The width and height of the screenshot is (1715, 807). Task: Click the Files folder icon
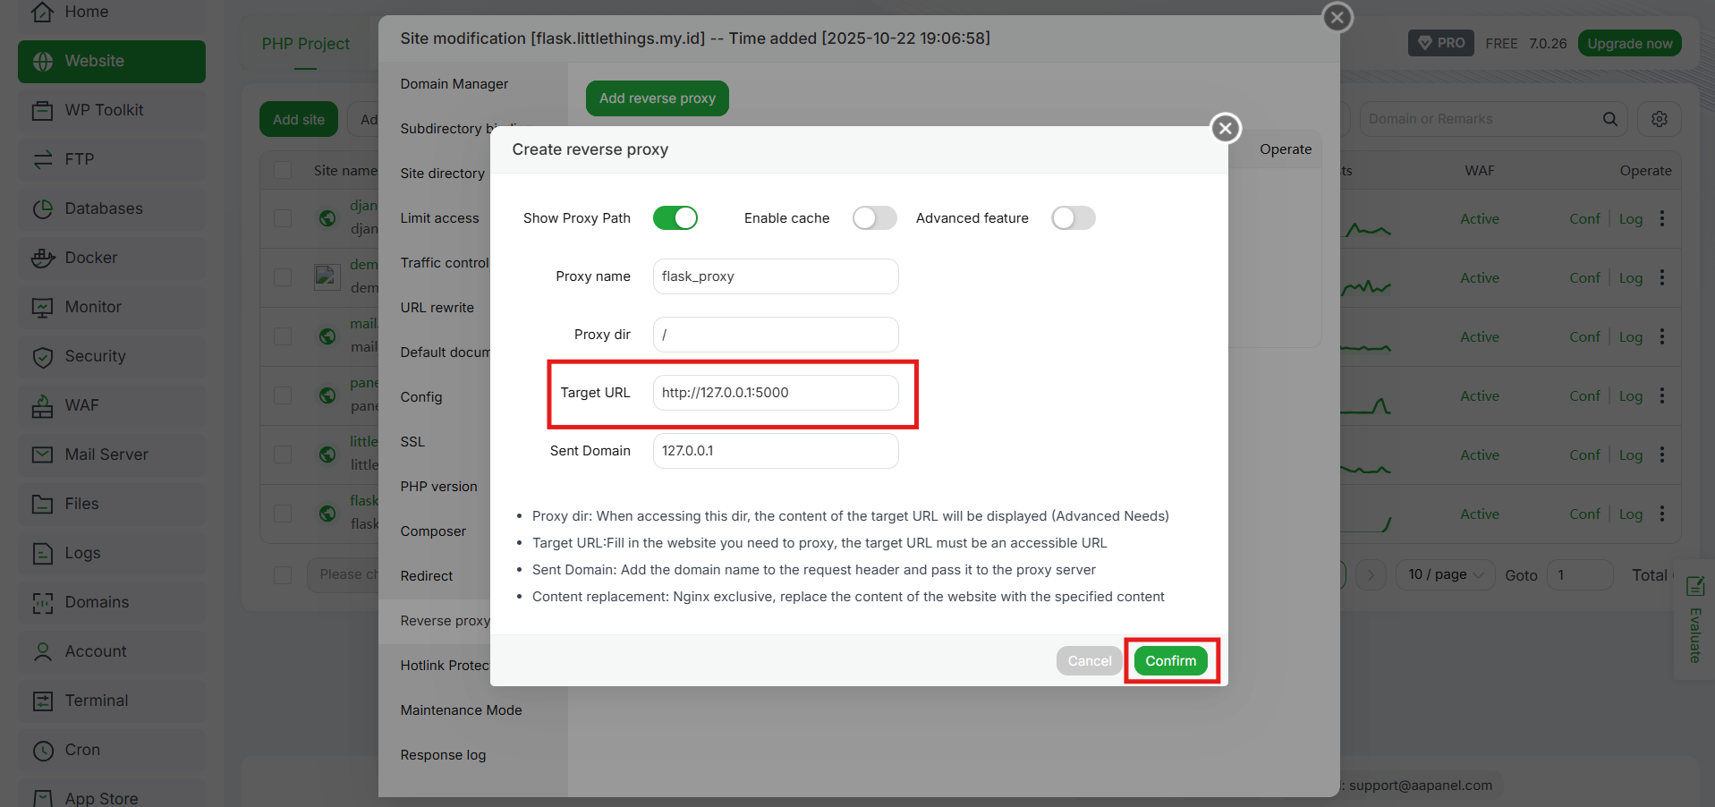42,504
